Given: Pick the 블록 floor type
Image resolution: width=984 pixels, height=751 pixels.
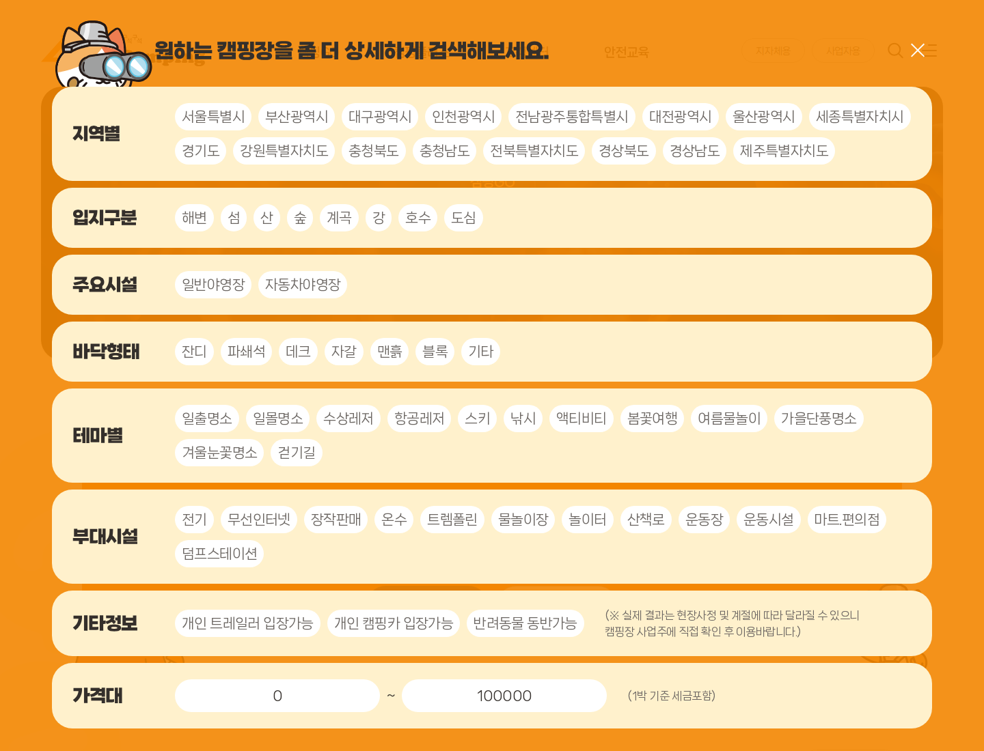Looking at the screenshot, I should point(435,352).
